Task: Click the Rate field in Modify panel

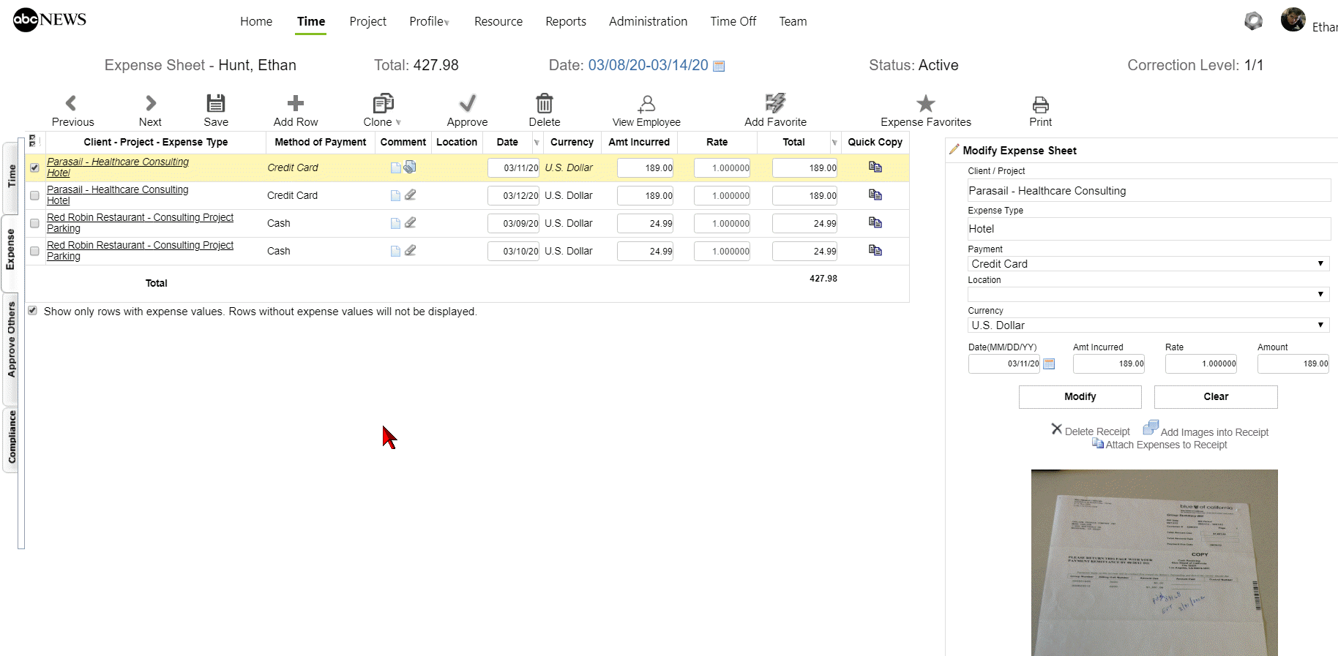Action: tap(1200, 363)
